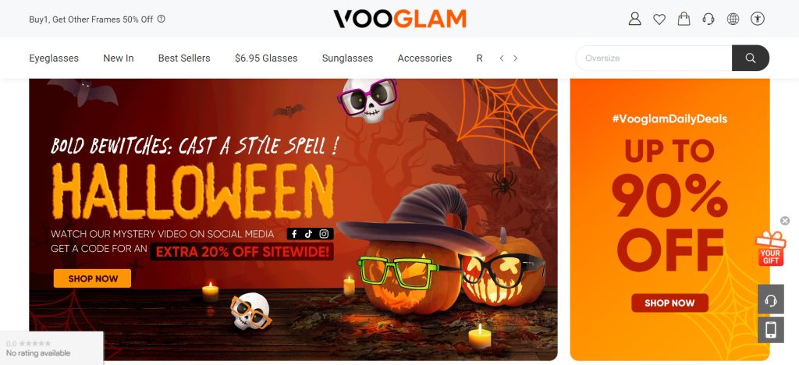Open the $6.95 Glasses section

pyautogui.click(x=266, y=58)
